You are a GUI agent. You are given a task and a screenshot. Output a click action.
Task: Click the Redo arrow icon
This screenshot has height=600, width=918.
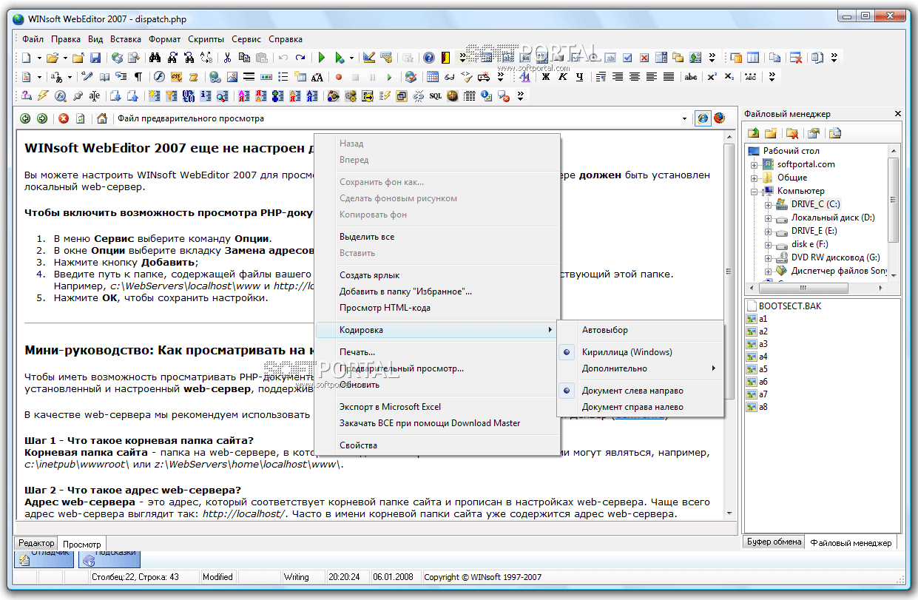point(300,58)
